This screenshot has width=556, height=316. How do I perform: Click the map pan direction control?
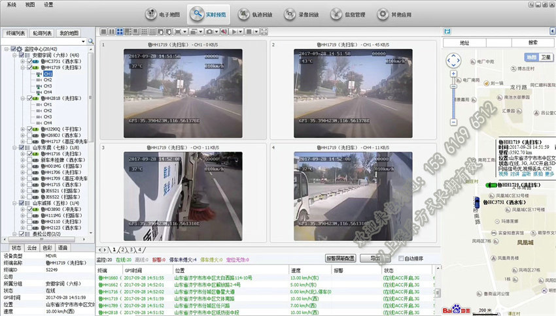pyautogui.click(x=453, y=61)
